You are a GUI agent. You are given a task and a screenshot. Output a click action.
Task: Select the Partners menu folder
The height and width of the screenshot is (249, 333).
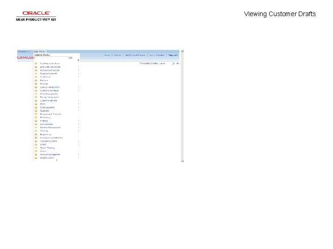point(44,80)
